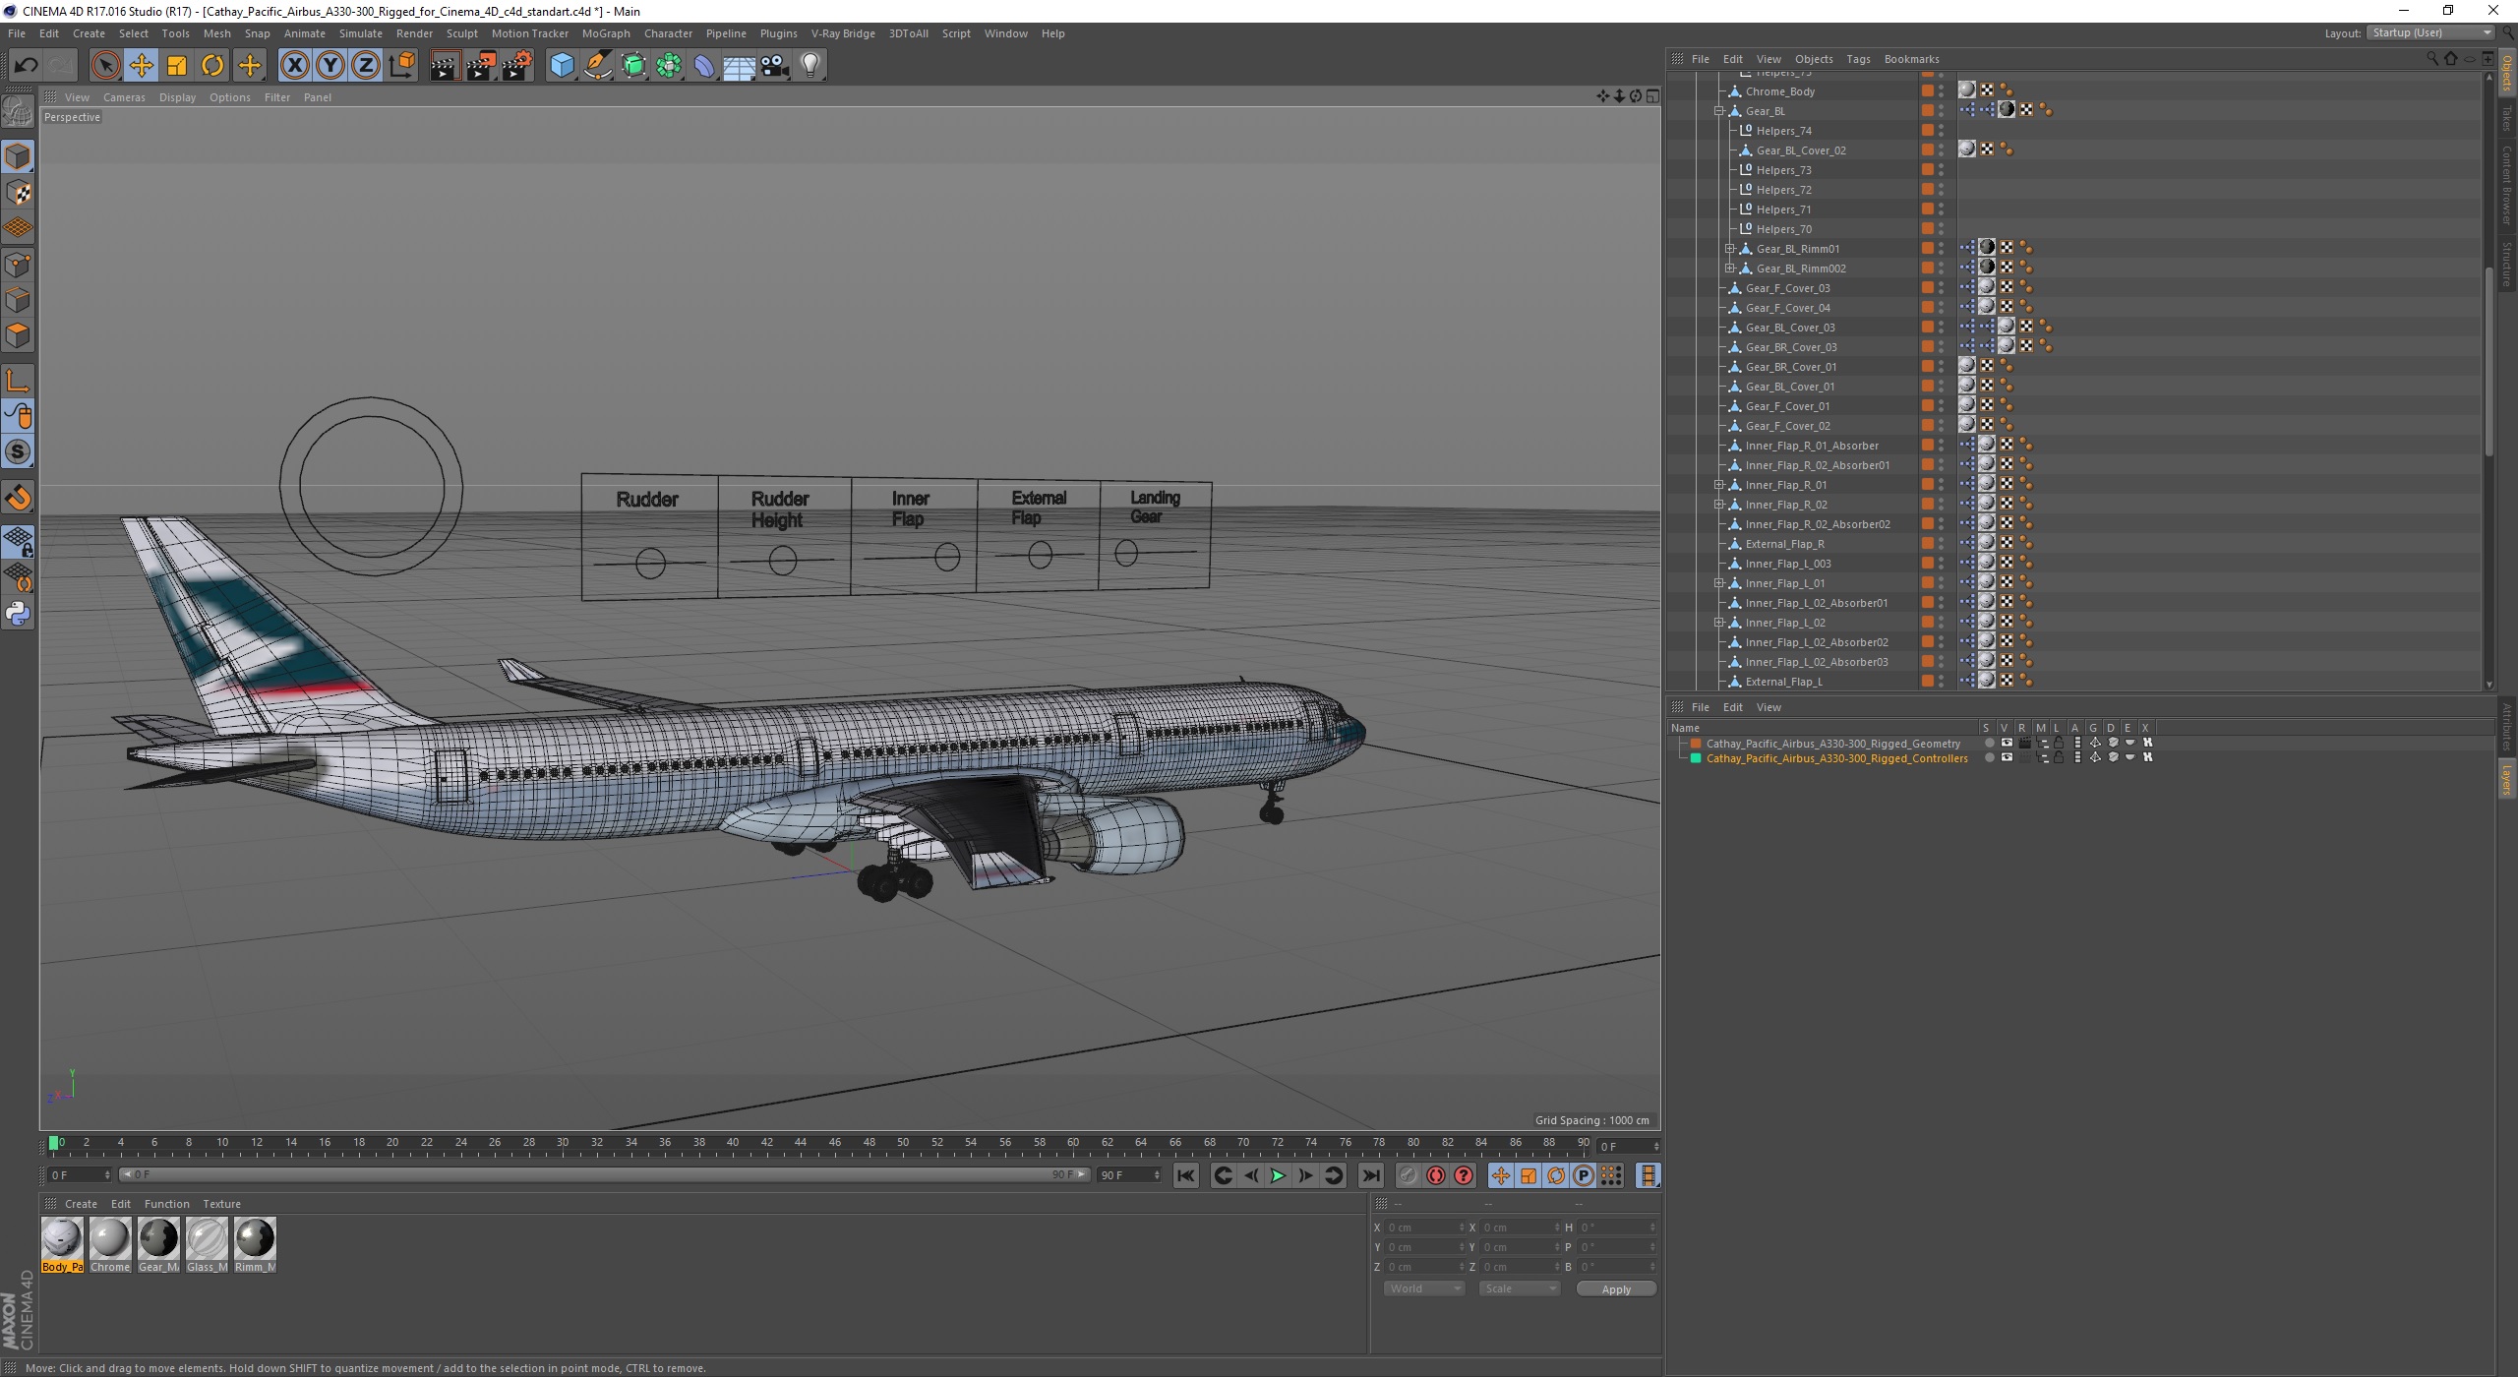The width and height of the screenshot is (2518, 1377).
Task: Render the active view clapperboard
Action: [445, 66]
